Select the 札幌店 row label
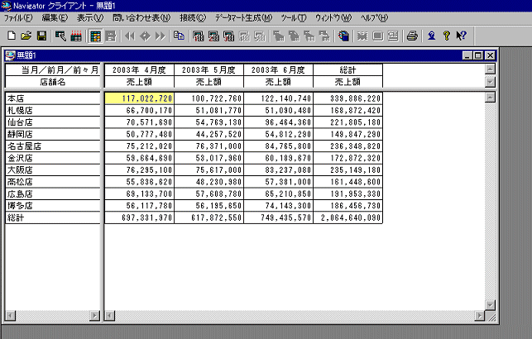This screenshot has width=532, height=339. pyautogui.click(x=53, y=110)
